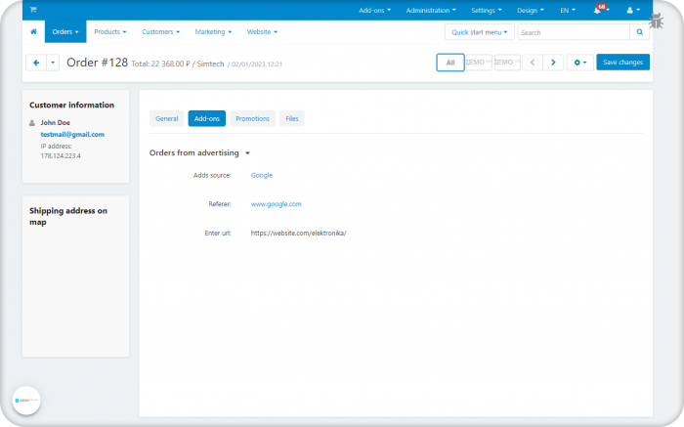Open the user account menu

633,10
